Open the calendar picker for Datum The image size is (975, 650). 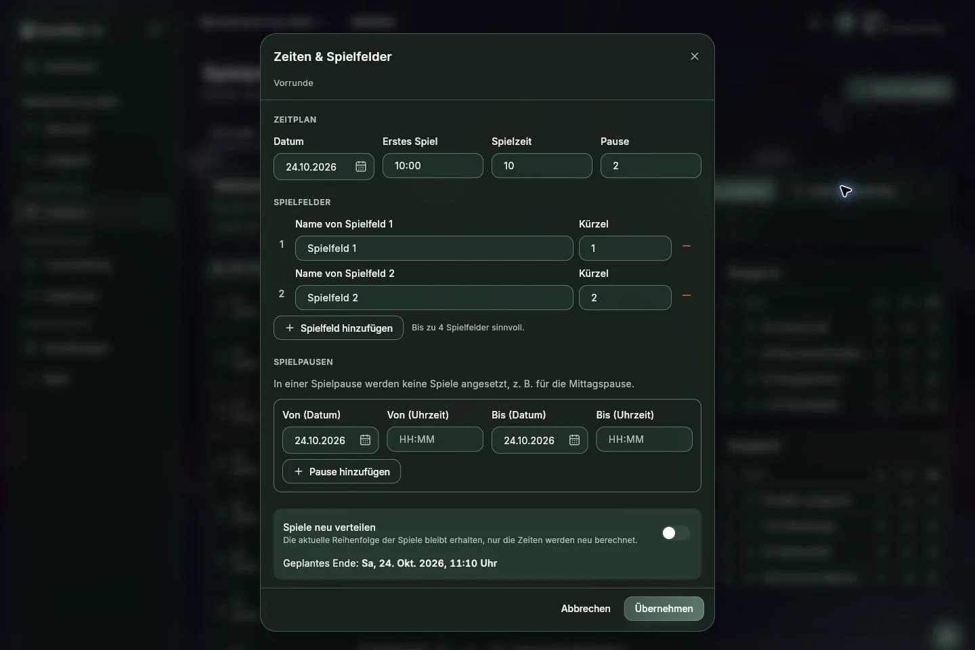coord(361,167)
